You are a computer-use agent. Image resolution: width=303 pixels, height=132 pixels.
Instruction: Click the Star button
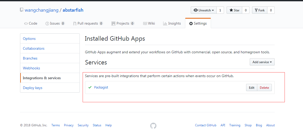tap(234, 10)
